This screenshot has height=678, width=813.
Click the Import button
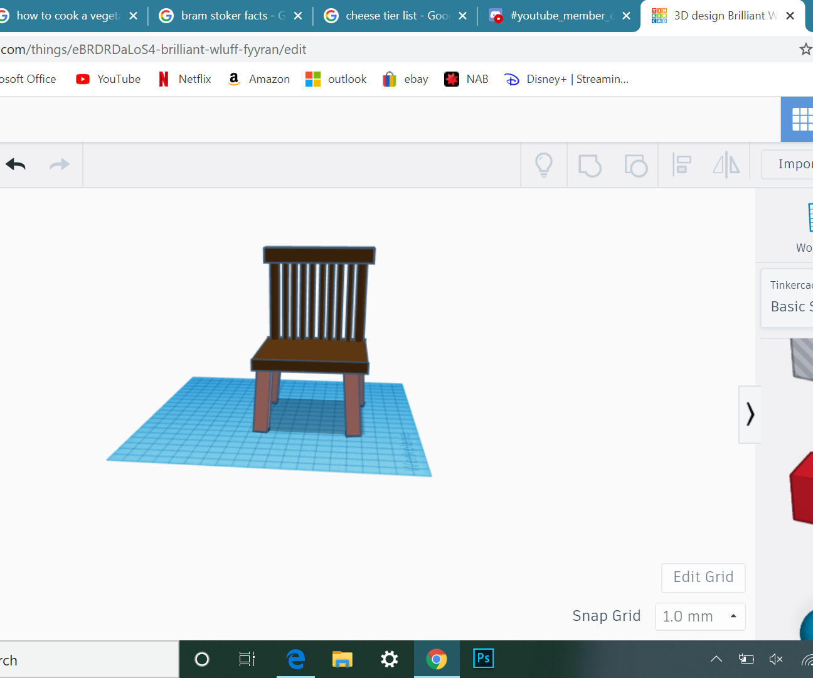pos(794,163)
